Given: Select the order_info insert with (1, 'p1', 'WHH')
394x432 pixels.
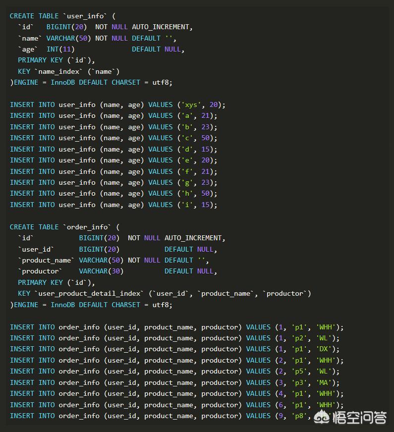Looking at the screenshot, I should [x=177, y=327].
